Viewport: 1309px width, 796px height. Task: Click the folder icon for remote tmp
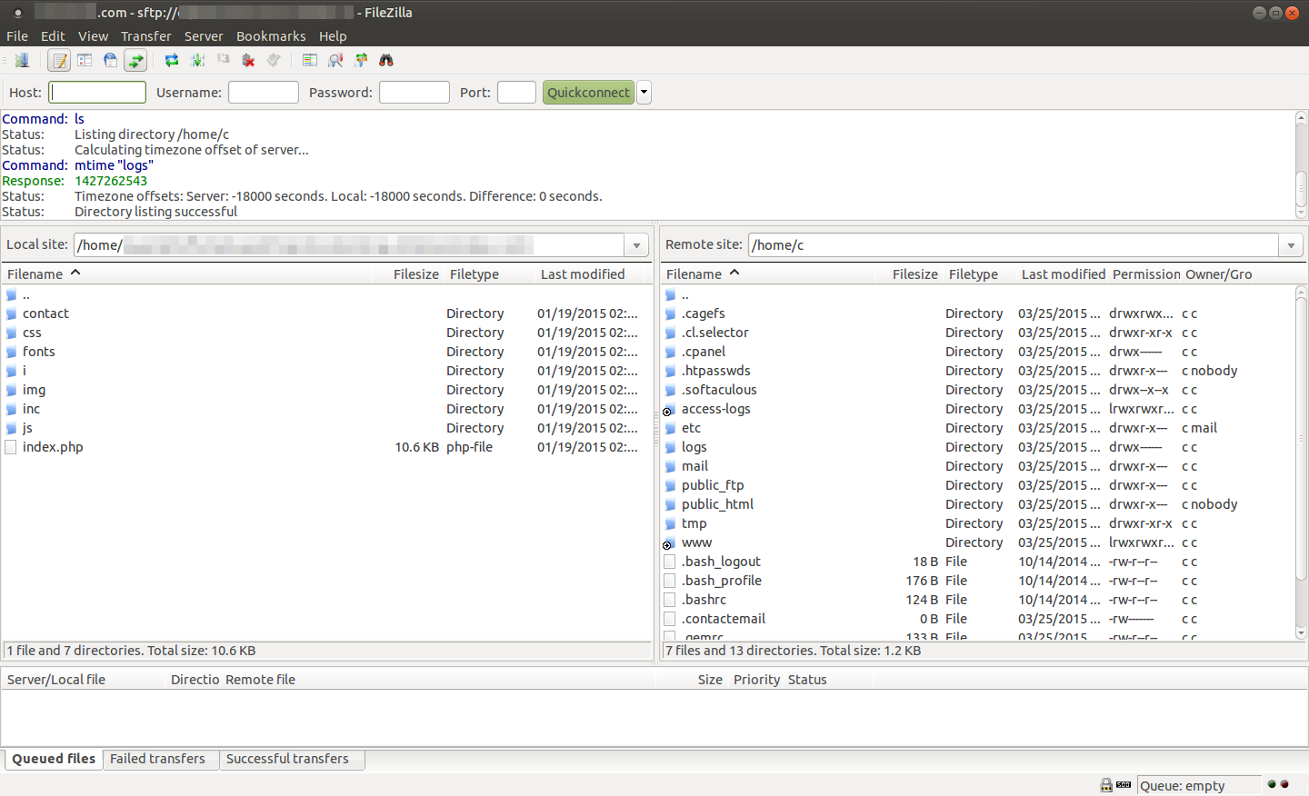[x=670, y=523]
